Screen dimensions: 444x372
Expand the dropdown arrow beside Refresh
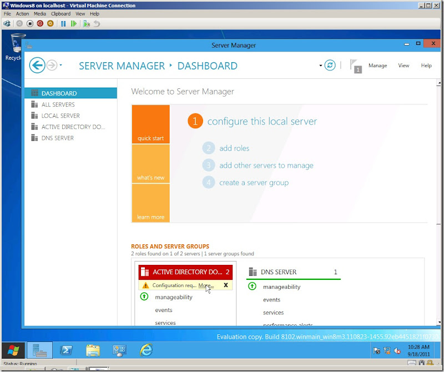321,66
